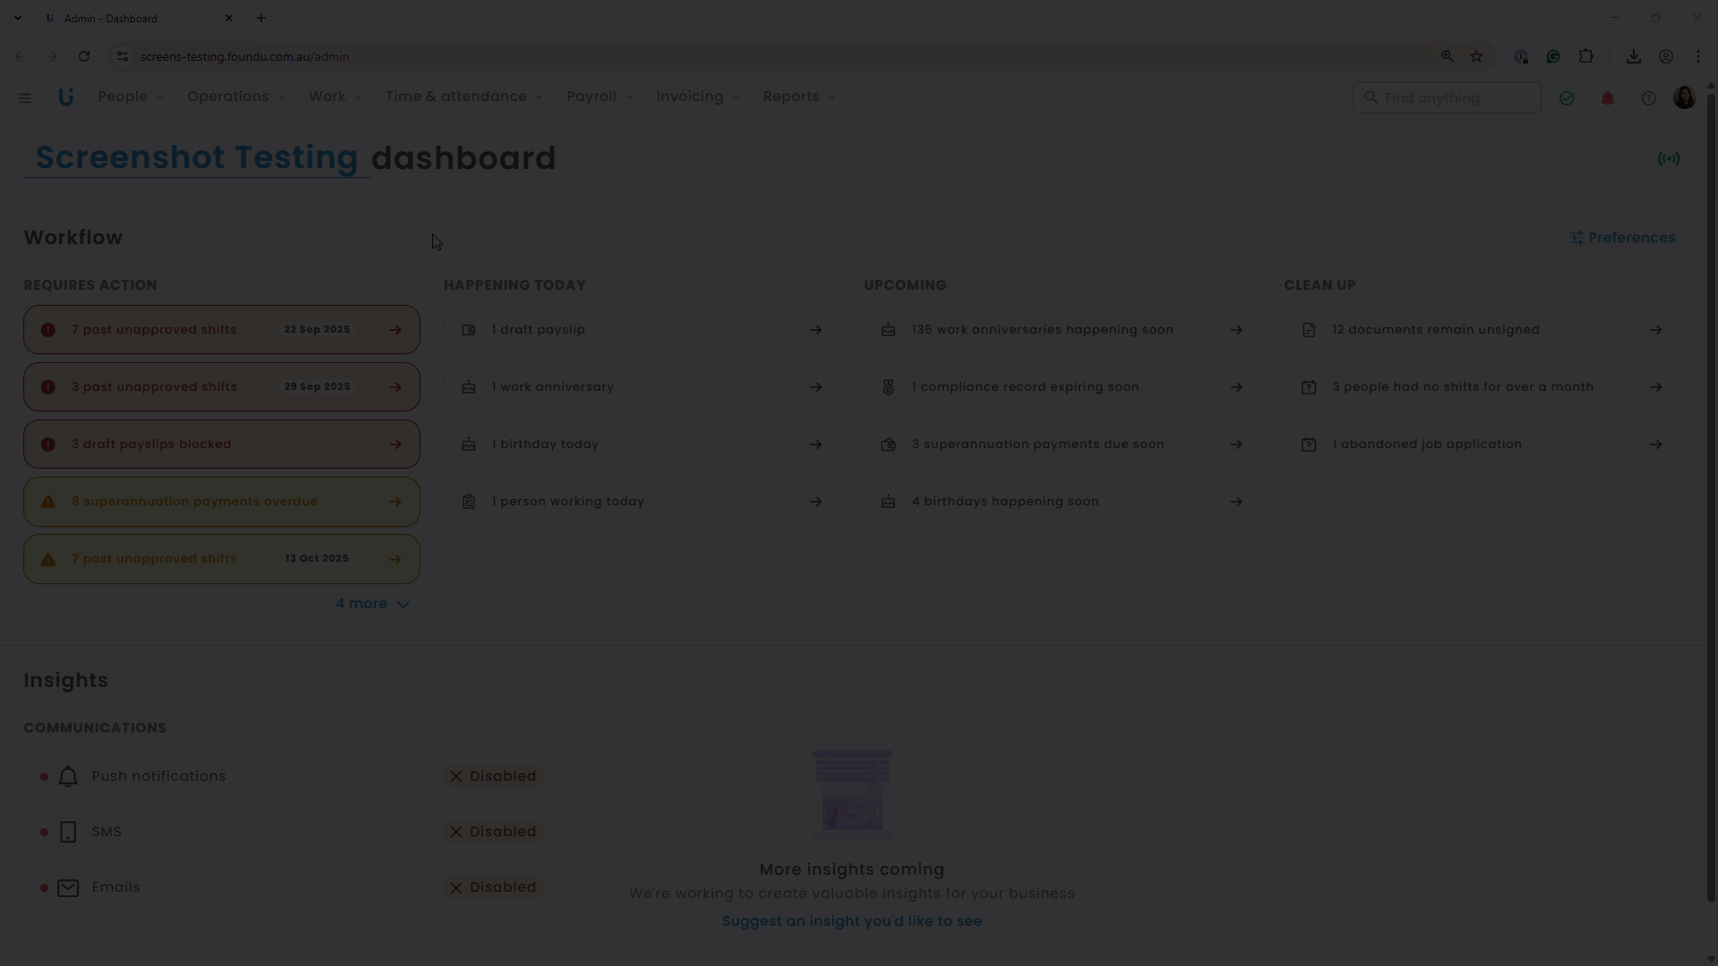
Task: Click Suggest an insight you'd like to see
Action: pos(851,921)
